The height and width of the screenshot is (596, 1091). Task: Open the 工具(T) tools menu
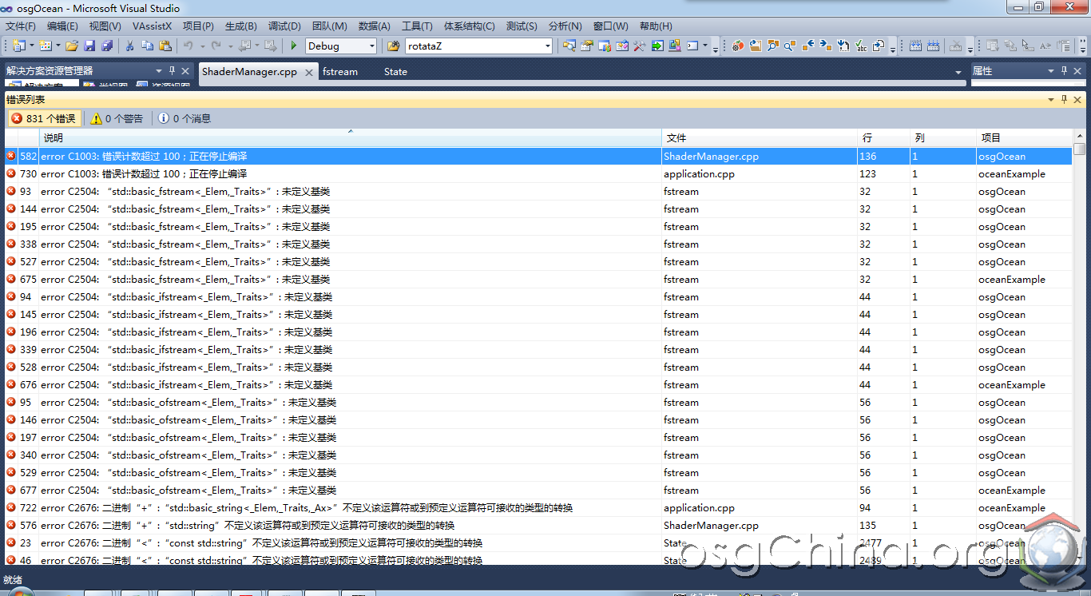tap(417, 26)
